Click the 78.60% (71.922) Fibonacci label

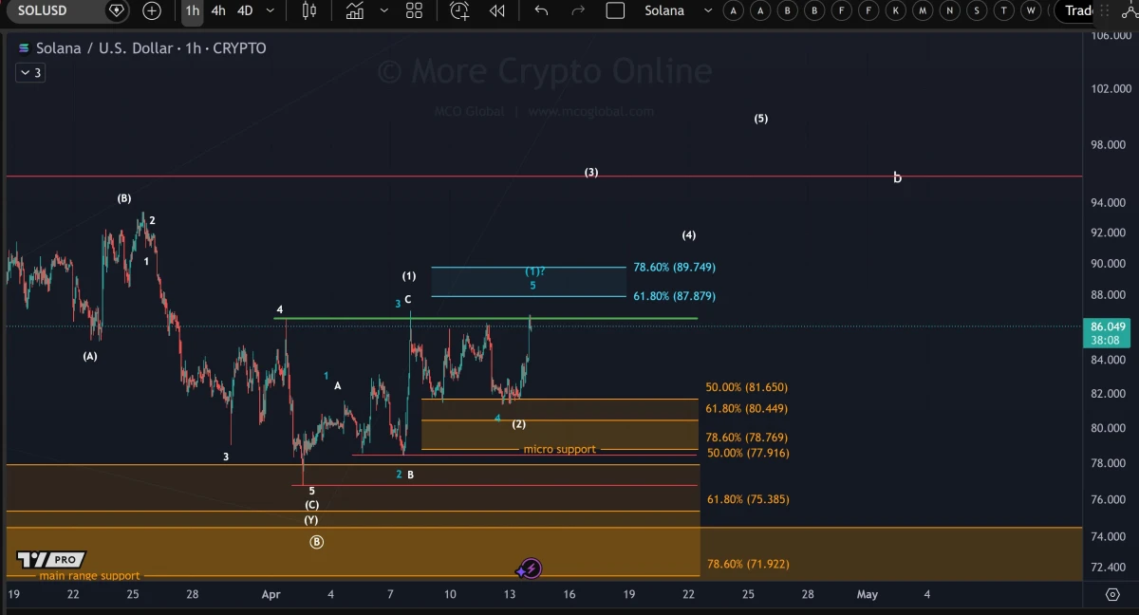[748, 564]
